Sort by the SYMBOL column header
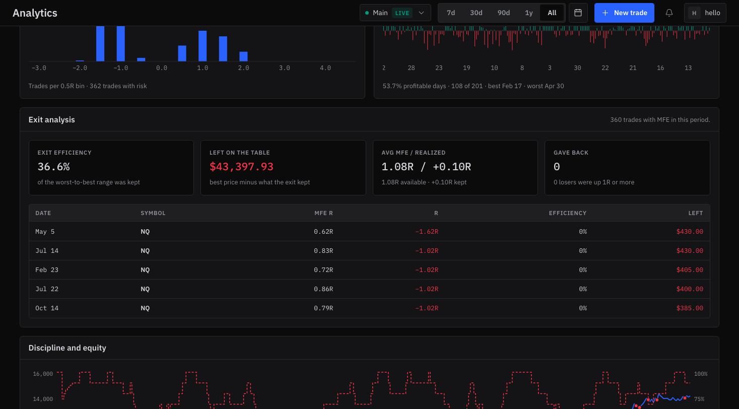The width and height of the screenshot is (739, 409). point(153,213)
